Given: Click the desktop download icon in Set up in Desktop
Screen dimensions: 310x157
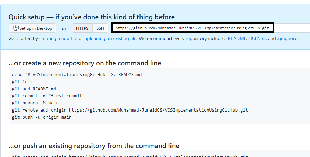Looking at the screenshot, I should point(16,28).
